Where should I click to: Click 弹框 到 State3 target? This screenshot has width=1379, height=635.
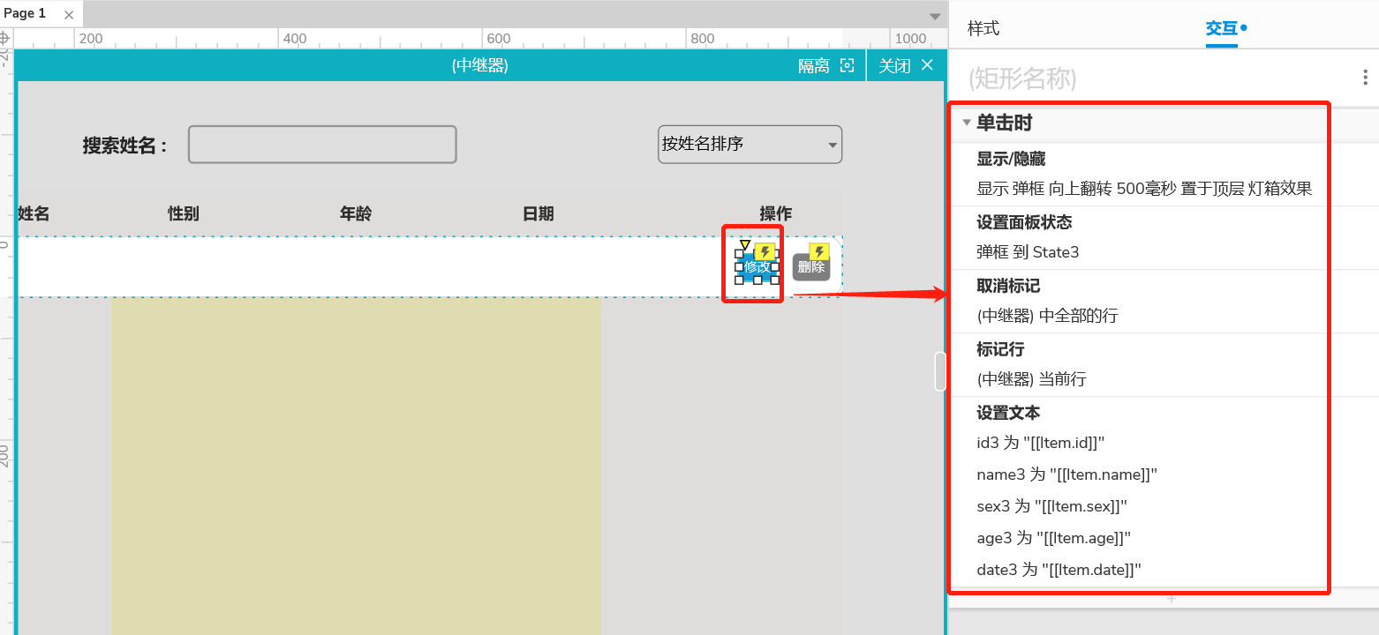(x=1028, y=252)
